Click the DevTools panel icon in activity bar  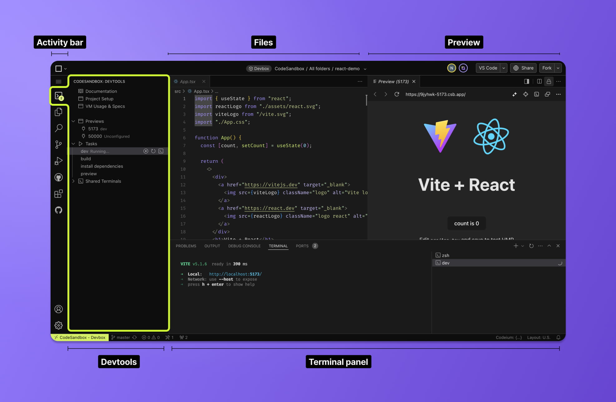click(59, 96)
